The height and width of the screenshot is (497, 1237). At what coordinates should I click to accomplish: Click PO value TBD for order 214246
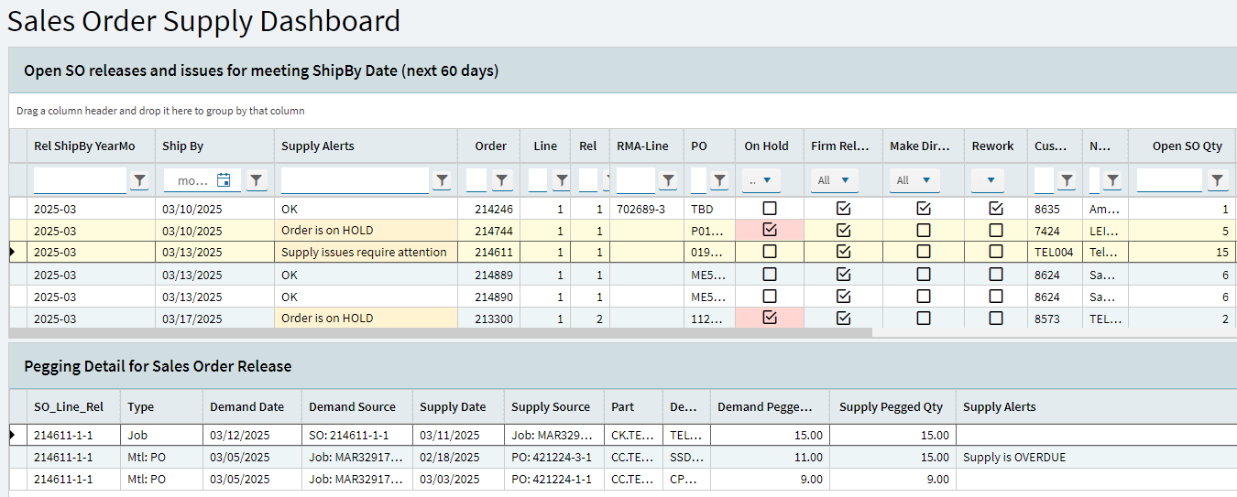[702, 208]
